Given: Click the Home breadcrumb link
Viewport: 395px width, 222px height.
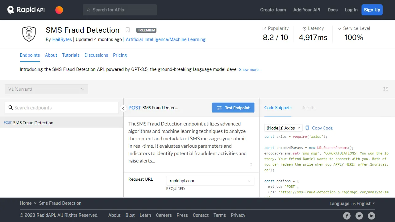Looking at the screenshot, I should click(x=26, y=203).
